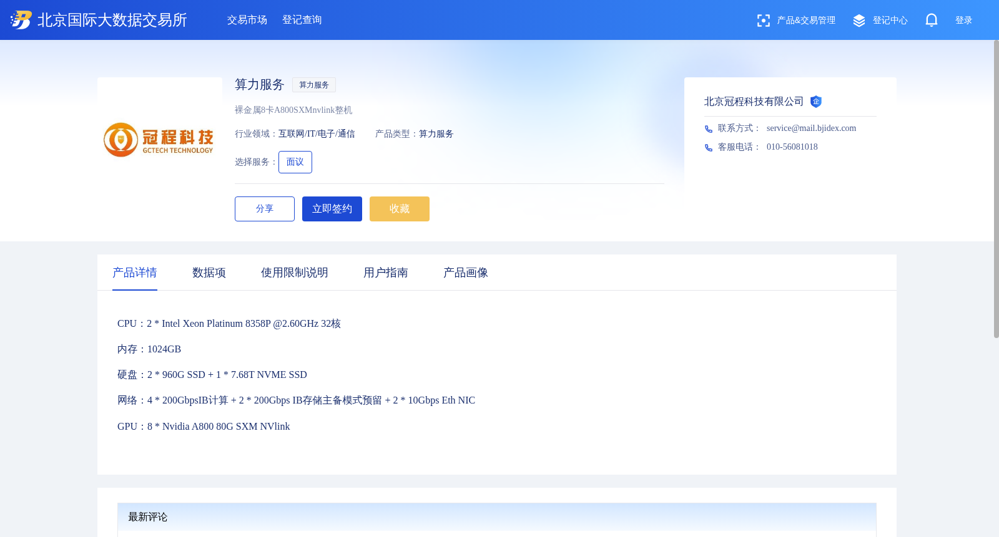Click the company name 北京冠程科技有限公司
Image resolution: width=999 pixels, height=537 pixels.
(754, 102)
